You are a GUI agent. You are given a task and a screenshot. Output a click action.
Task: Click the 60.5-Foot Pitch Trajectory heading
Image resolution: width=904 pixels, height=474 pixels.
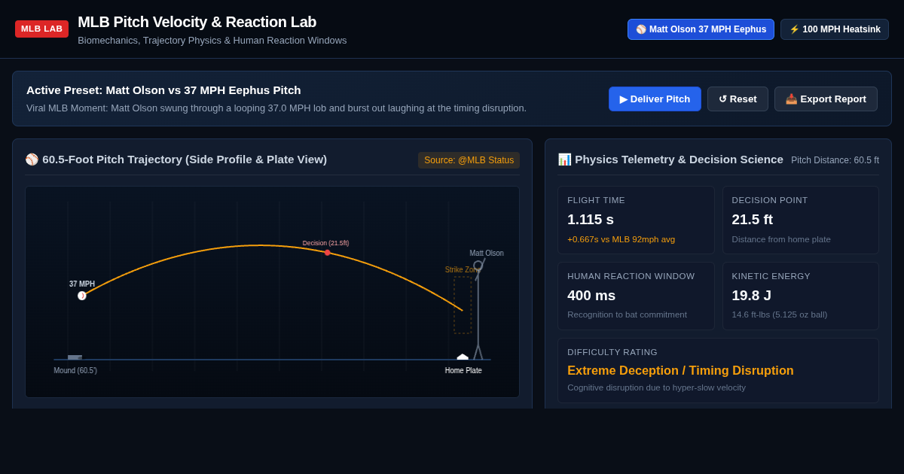[176, 160]
